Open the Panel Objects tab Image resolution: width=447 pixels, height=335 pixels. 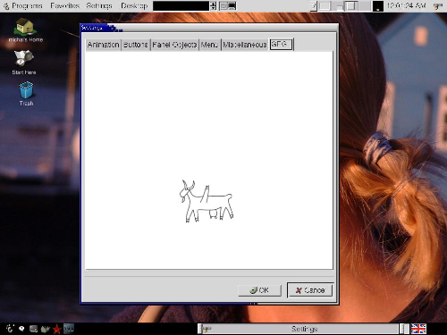pos(174,45)
